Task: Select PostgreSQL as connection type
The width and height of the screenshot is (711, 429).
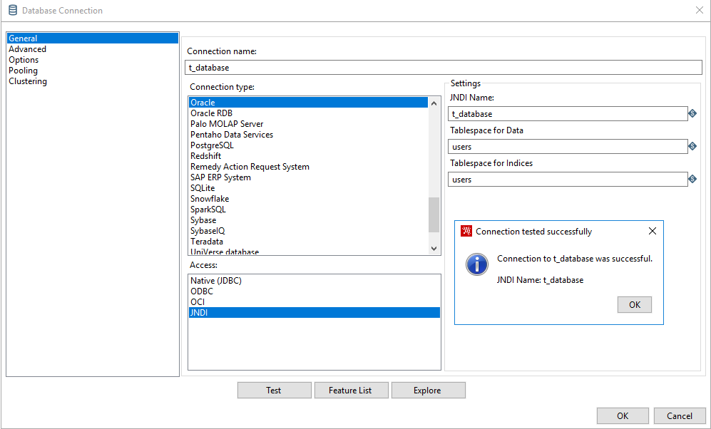Action: tap(212, 145)
